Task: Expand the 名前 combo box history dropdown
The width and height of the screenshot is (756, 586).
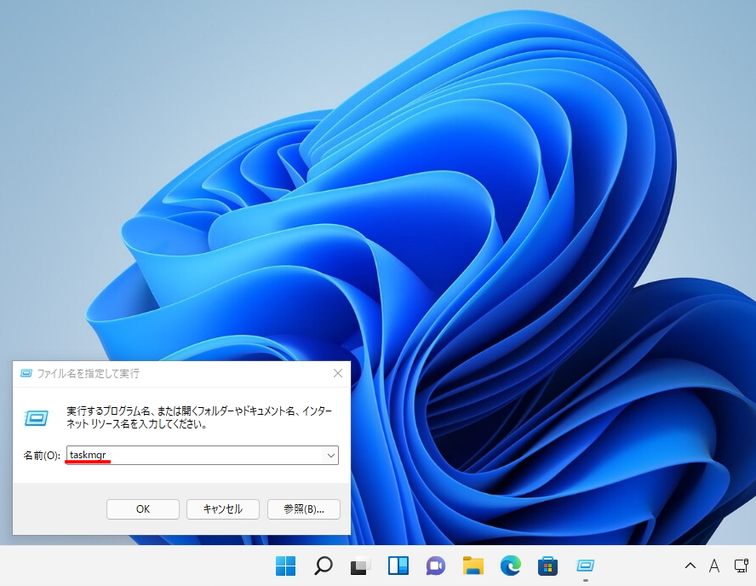Action: [x=330, y=456]
